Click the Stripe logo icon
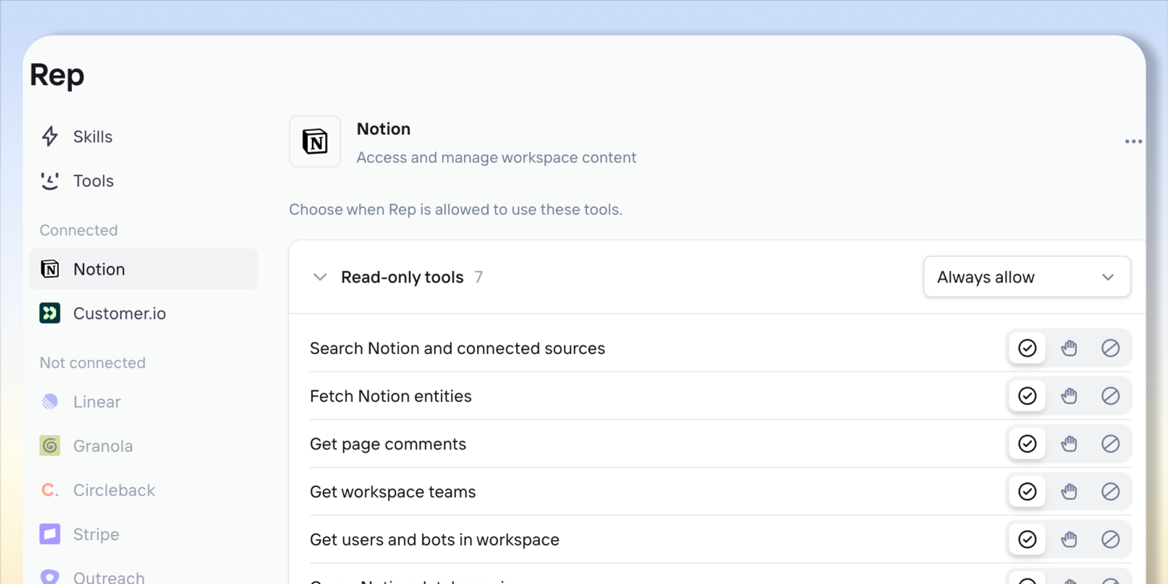Viewport: 1168px width, 584px height. pos(50,534)
